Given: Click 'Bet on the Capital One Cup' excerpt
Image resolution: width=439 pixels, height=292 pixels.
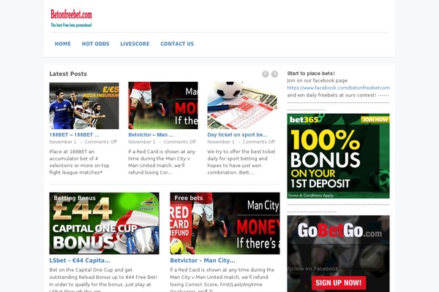Looking at the screenshot, I should [x=103, y=280].
